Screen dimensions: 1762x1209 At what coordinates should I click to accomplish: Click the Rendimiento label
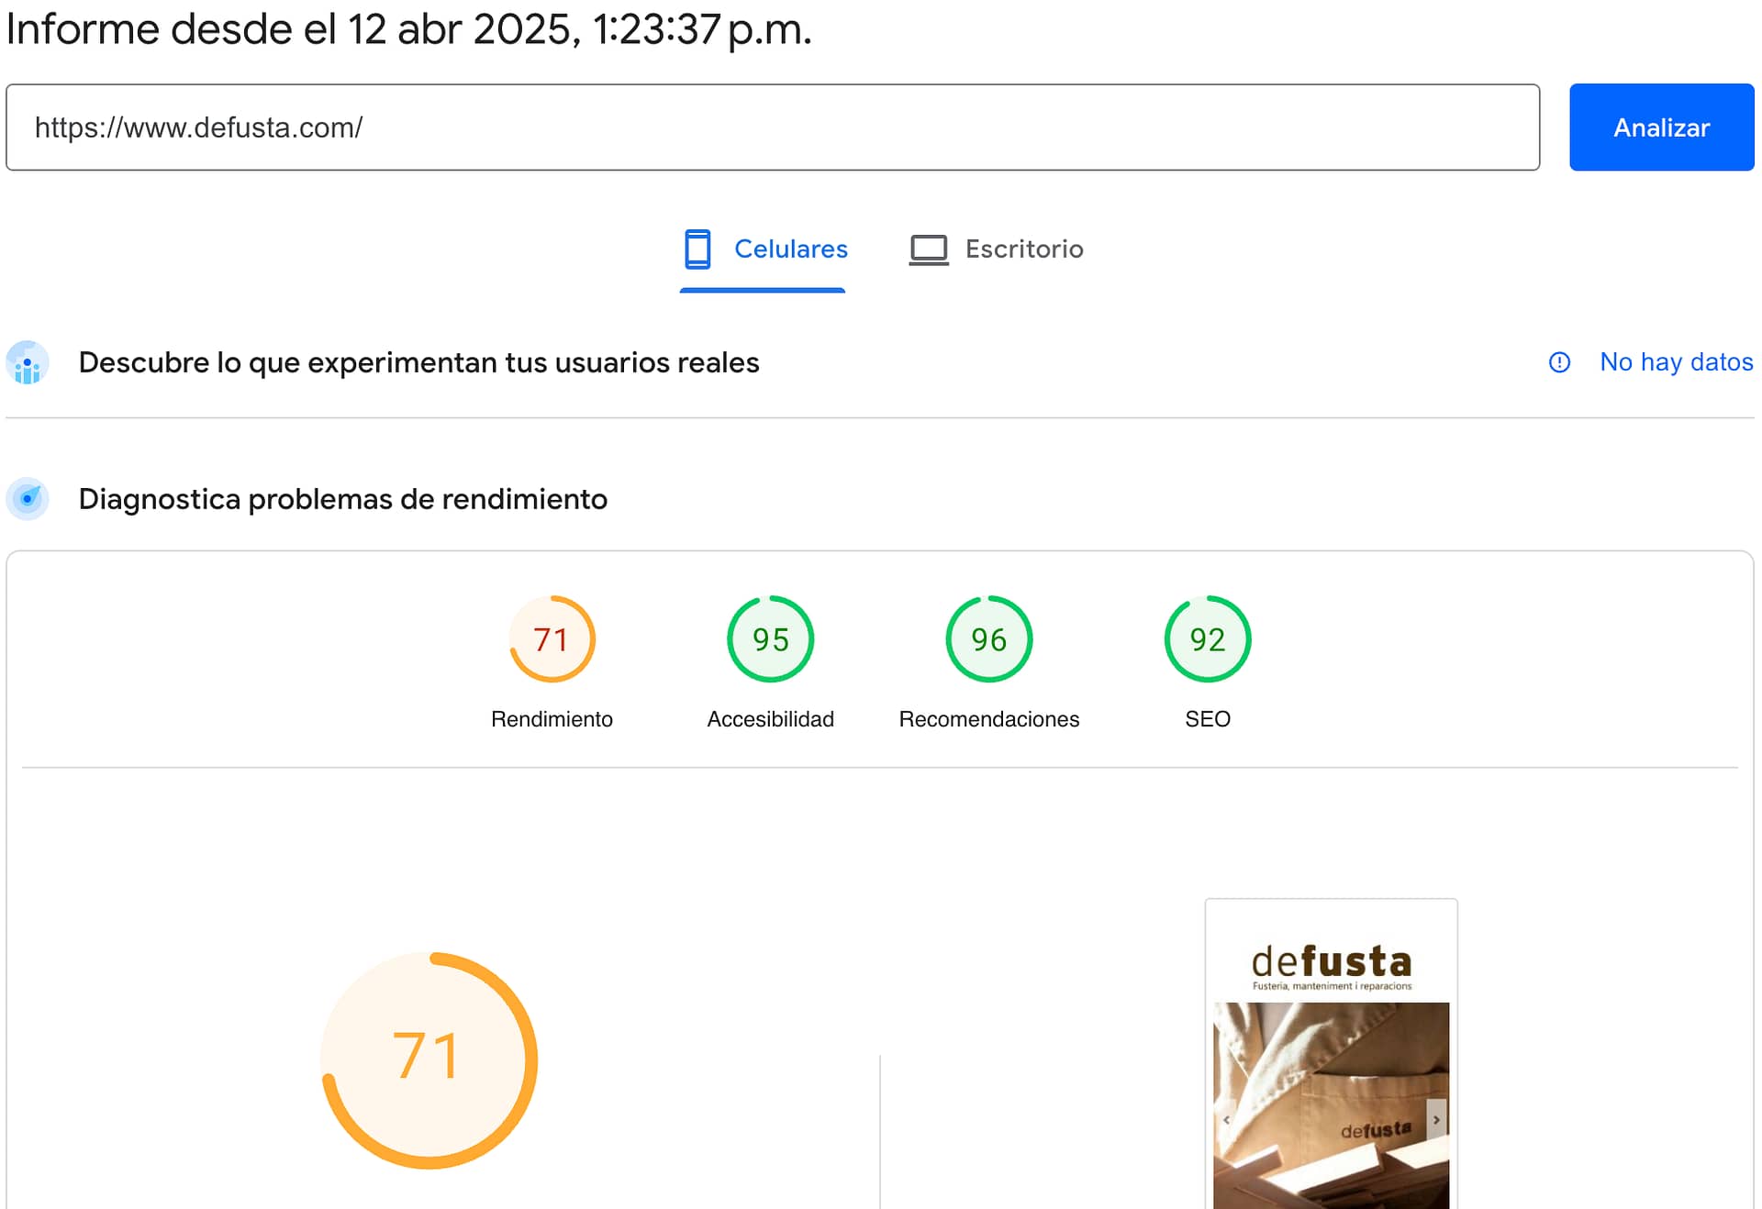point(552,719)
